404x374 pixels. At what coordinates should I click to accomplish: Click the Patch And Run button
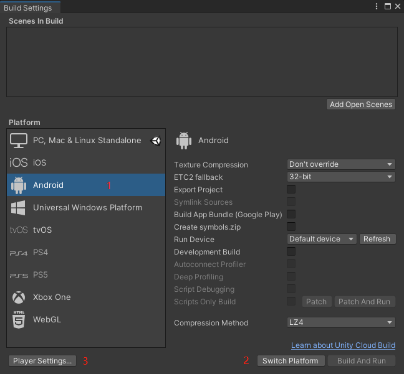coord(365,301)
